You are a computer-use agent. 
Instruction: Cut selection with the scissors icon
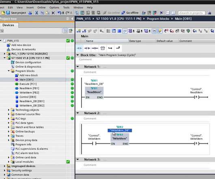click(x=37, y=13)
